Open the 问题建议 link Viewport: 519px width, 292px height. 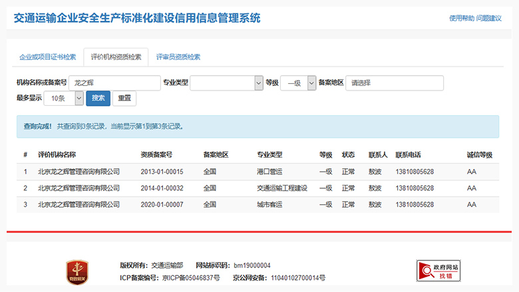489,18
